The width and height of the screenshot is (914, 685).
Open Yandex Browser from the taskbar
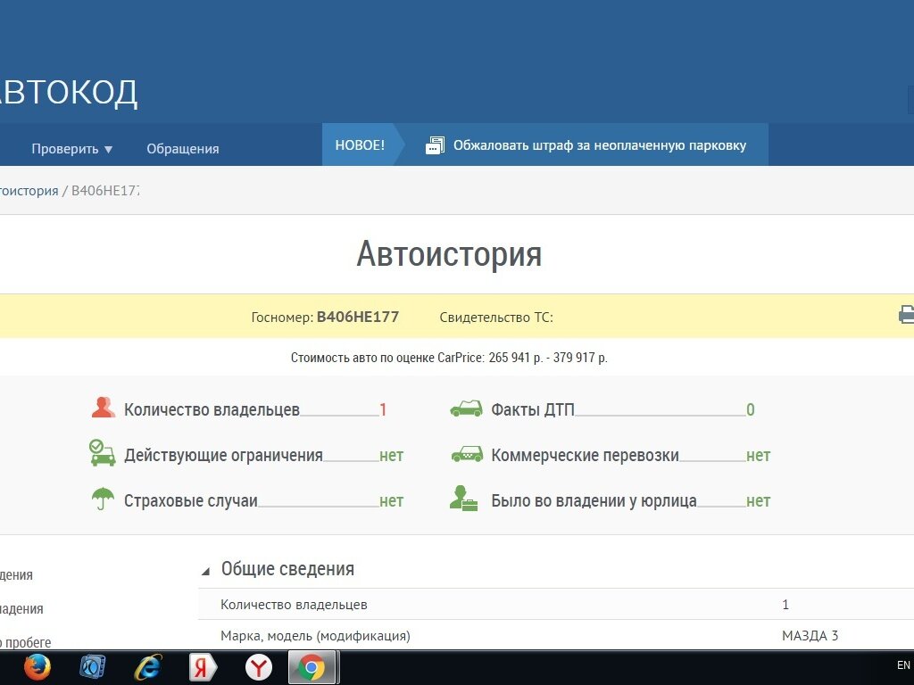[x=259, y=667]
